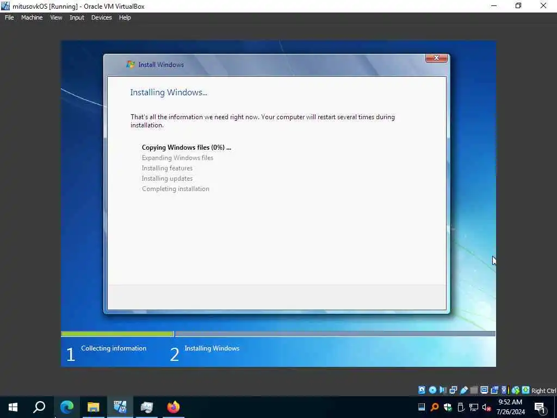The height and width of the screenshot is (418, 557).
Task: Click the touch keyboard tray icon
Action: coord(422,407)
